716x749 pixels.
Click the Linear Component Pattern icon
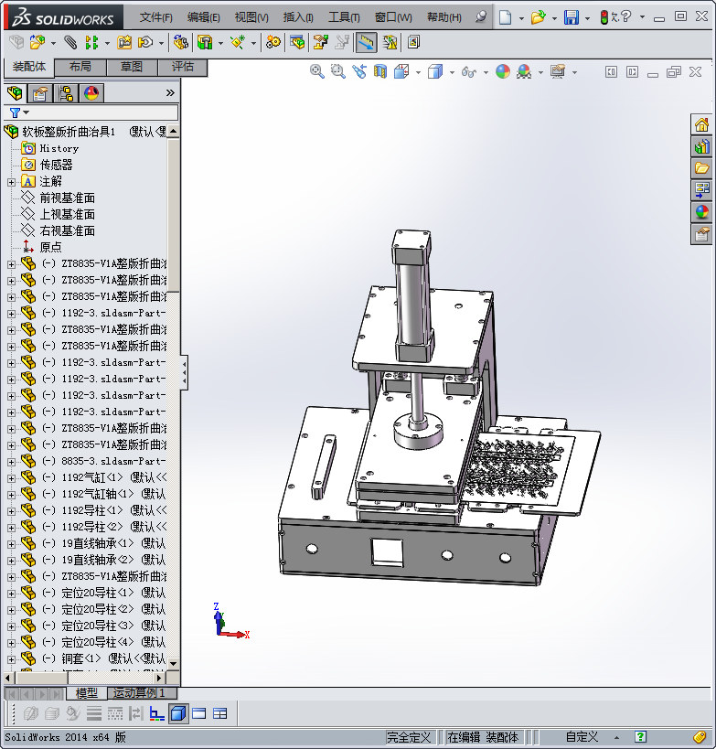(91, 42)
